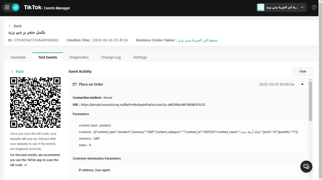Switch to the Overview tab

pos(18,57)
